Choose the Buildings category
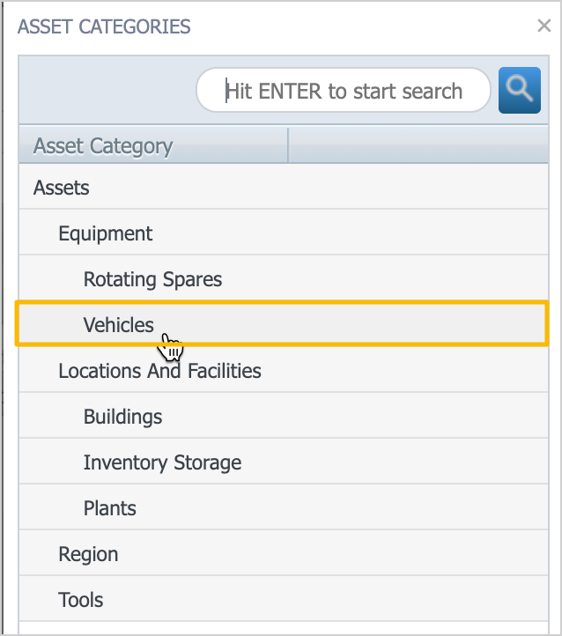The height and width of the screenshot is (636, 562). coord(122,417)
